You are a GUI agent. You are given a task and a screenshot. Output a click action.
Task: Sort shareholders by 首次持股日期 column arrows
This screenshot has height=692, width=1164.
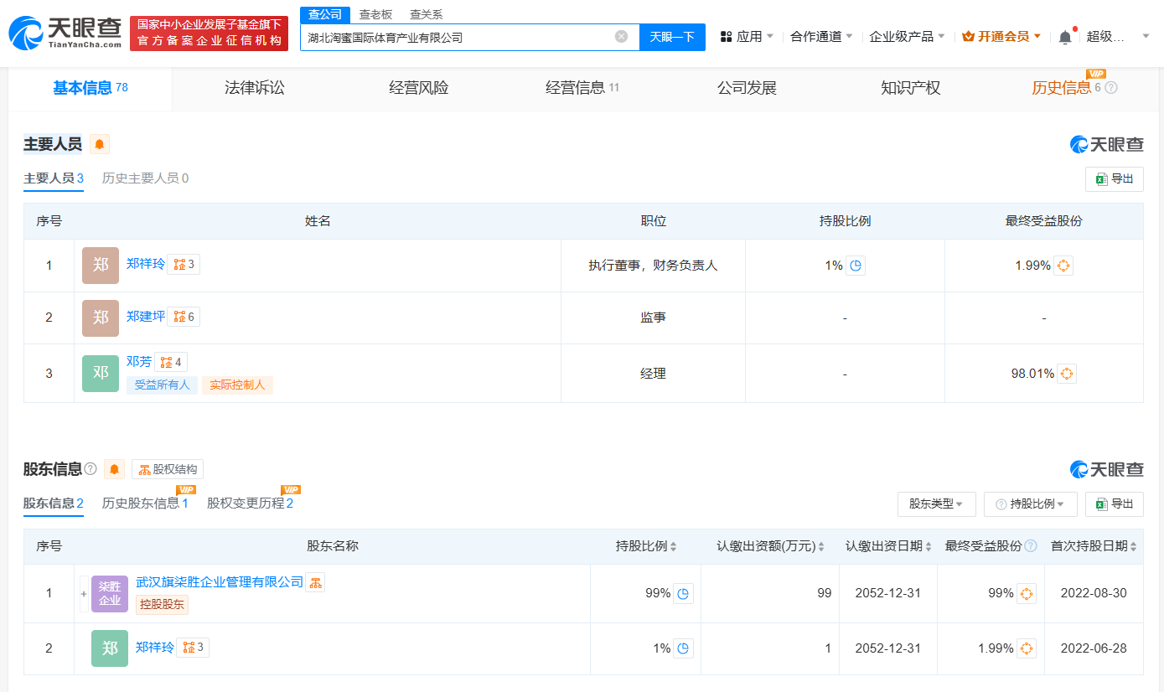click(1133, 545)
